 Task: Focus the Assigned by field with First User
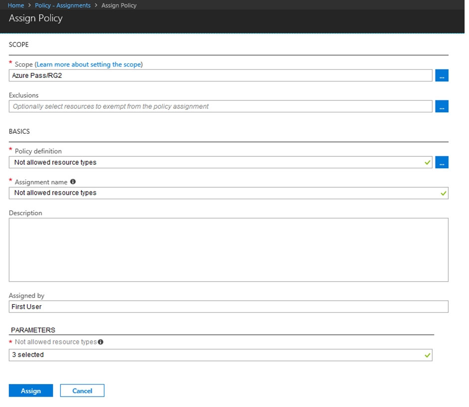tap(228, 307)
